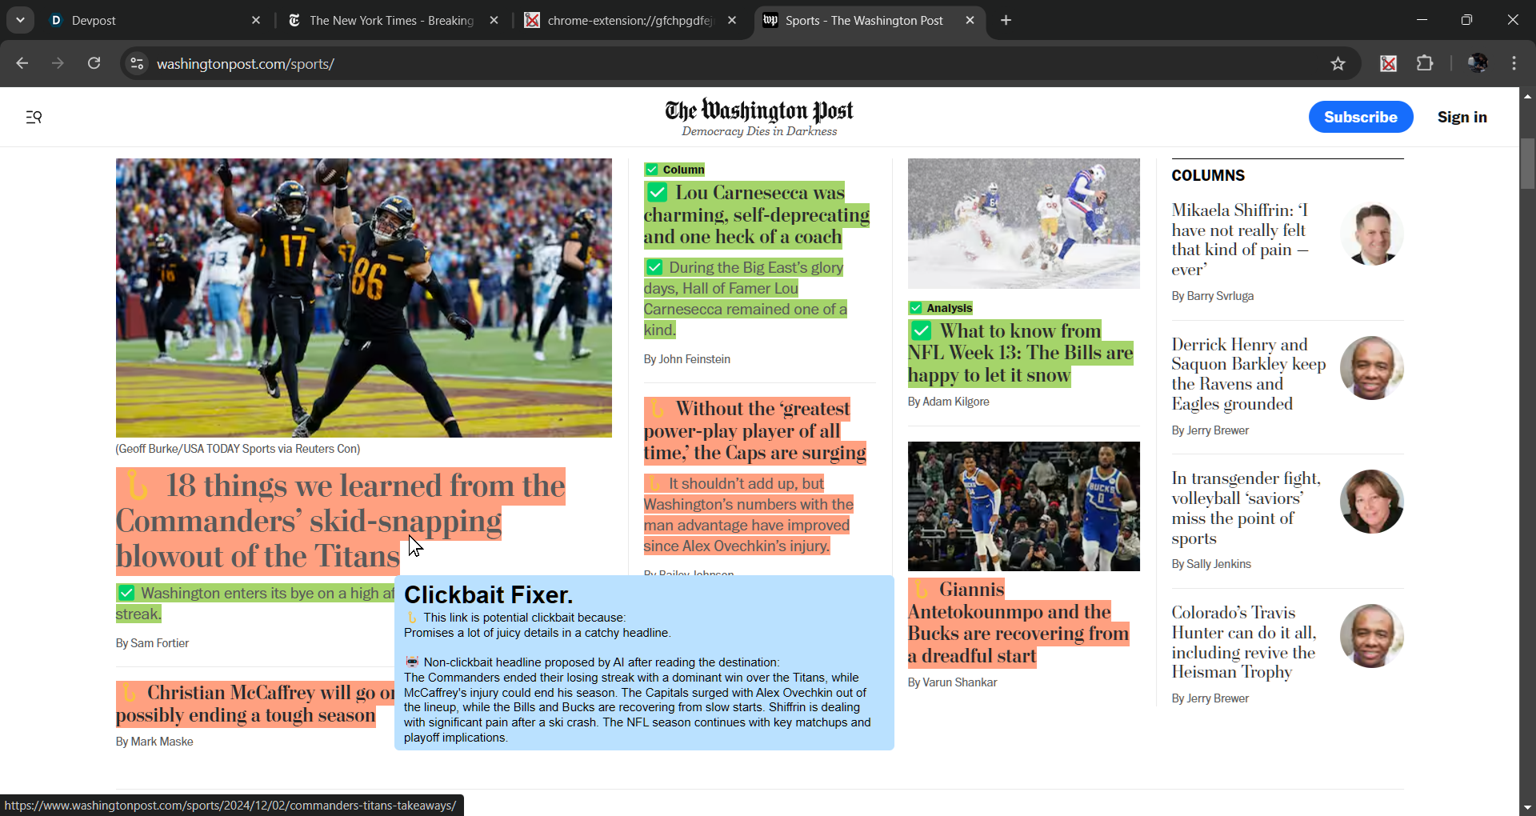The width and height of the screenshot is (1536, 816).
Task: Switch to the chrome-extension tab
Action: (x=630, y=20)
